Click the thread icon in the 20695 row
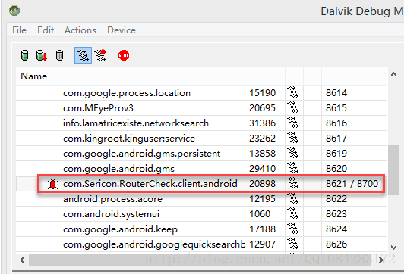The height and width of the screenshot is (274, 404). tap(293, 107)
